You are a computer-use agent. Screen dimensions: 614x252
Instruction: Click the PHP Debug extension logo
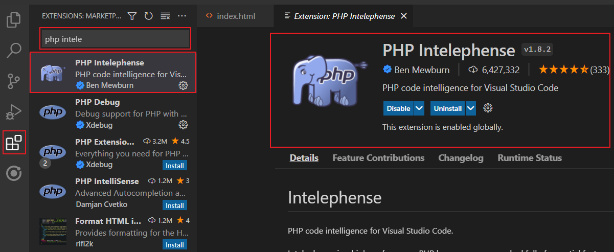click(53, 112)
